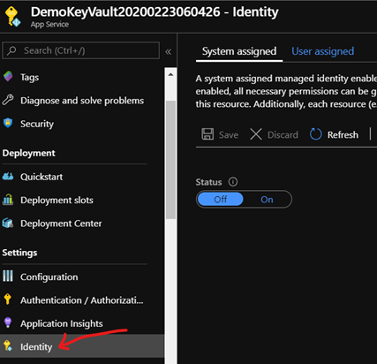Click the Status label text

208,182
